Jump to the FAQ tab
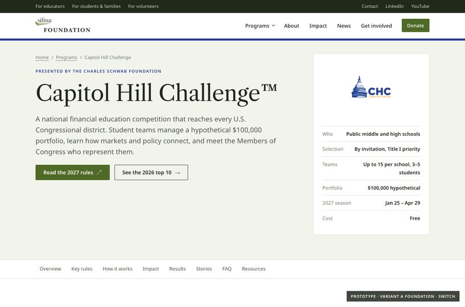 [227, 269]
